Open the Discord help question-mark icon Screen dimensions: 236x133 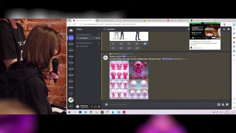[229, 29]
